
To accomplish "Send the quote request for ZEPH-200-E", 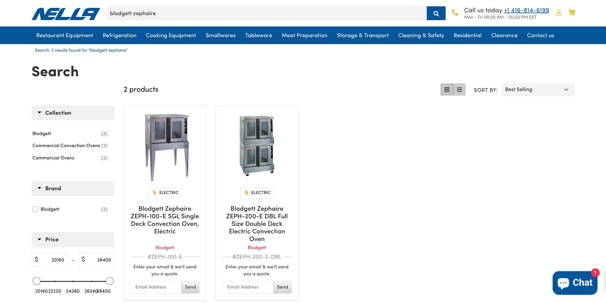I will [x=282, y=287].
